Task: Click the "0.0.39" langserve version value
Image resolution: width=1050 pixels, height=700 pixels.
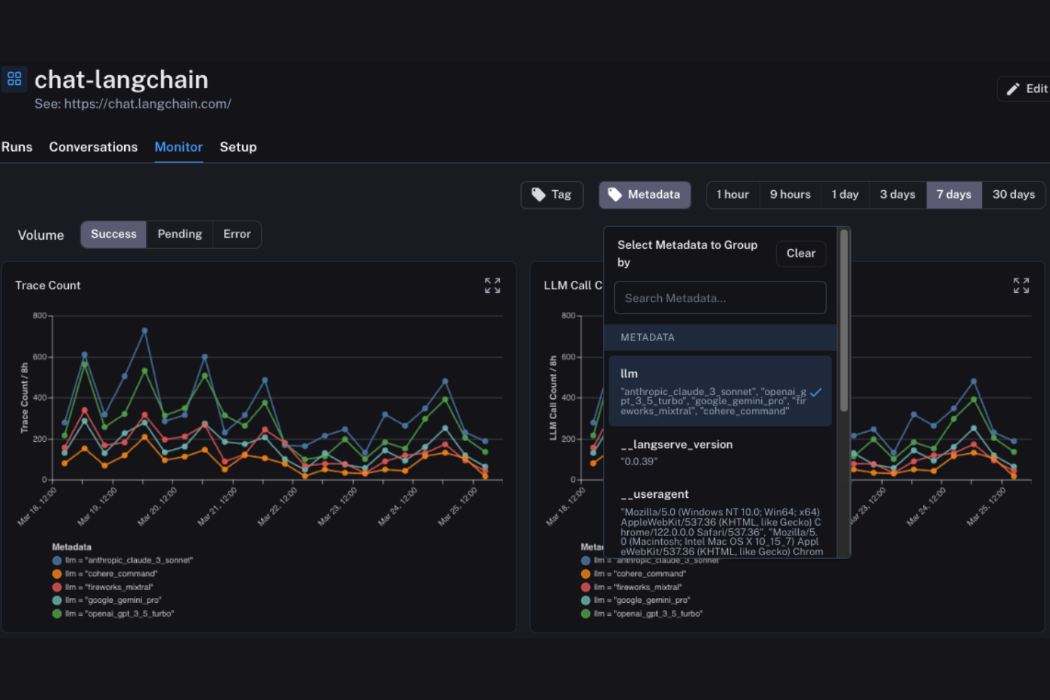Action: (x=639, y=462)
